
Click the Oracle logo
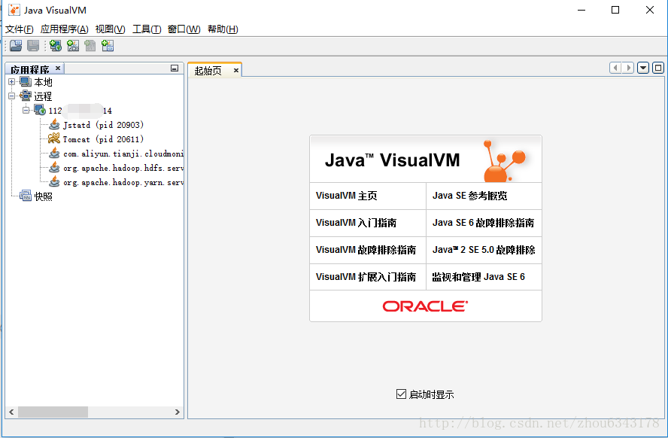[x=425, y=306]
